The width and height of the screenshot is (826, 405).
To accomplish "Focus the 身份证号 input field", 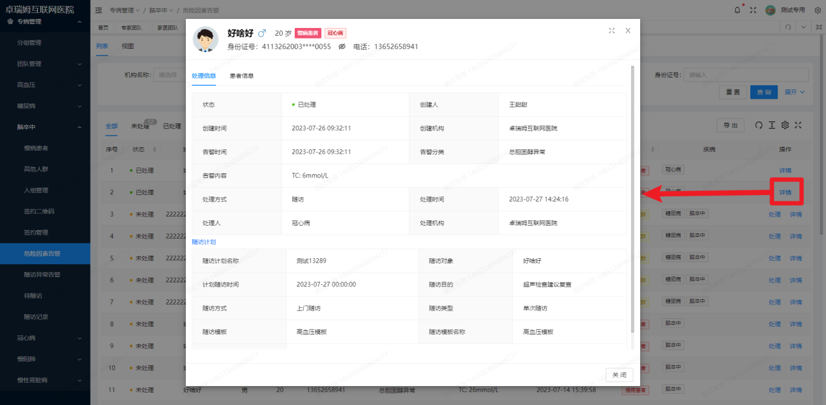I will (746, 75).
